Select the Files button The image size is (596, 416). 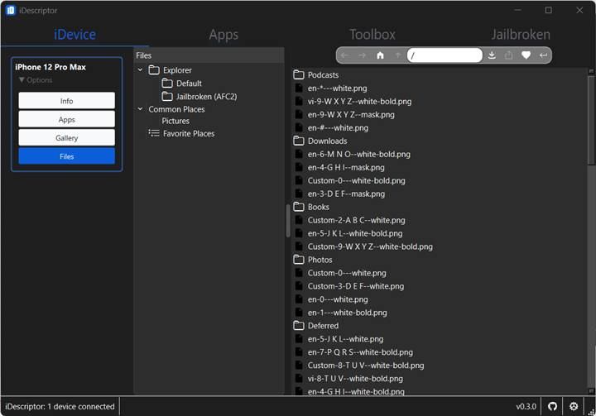click(x=66, y=156)
